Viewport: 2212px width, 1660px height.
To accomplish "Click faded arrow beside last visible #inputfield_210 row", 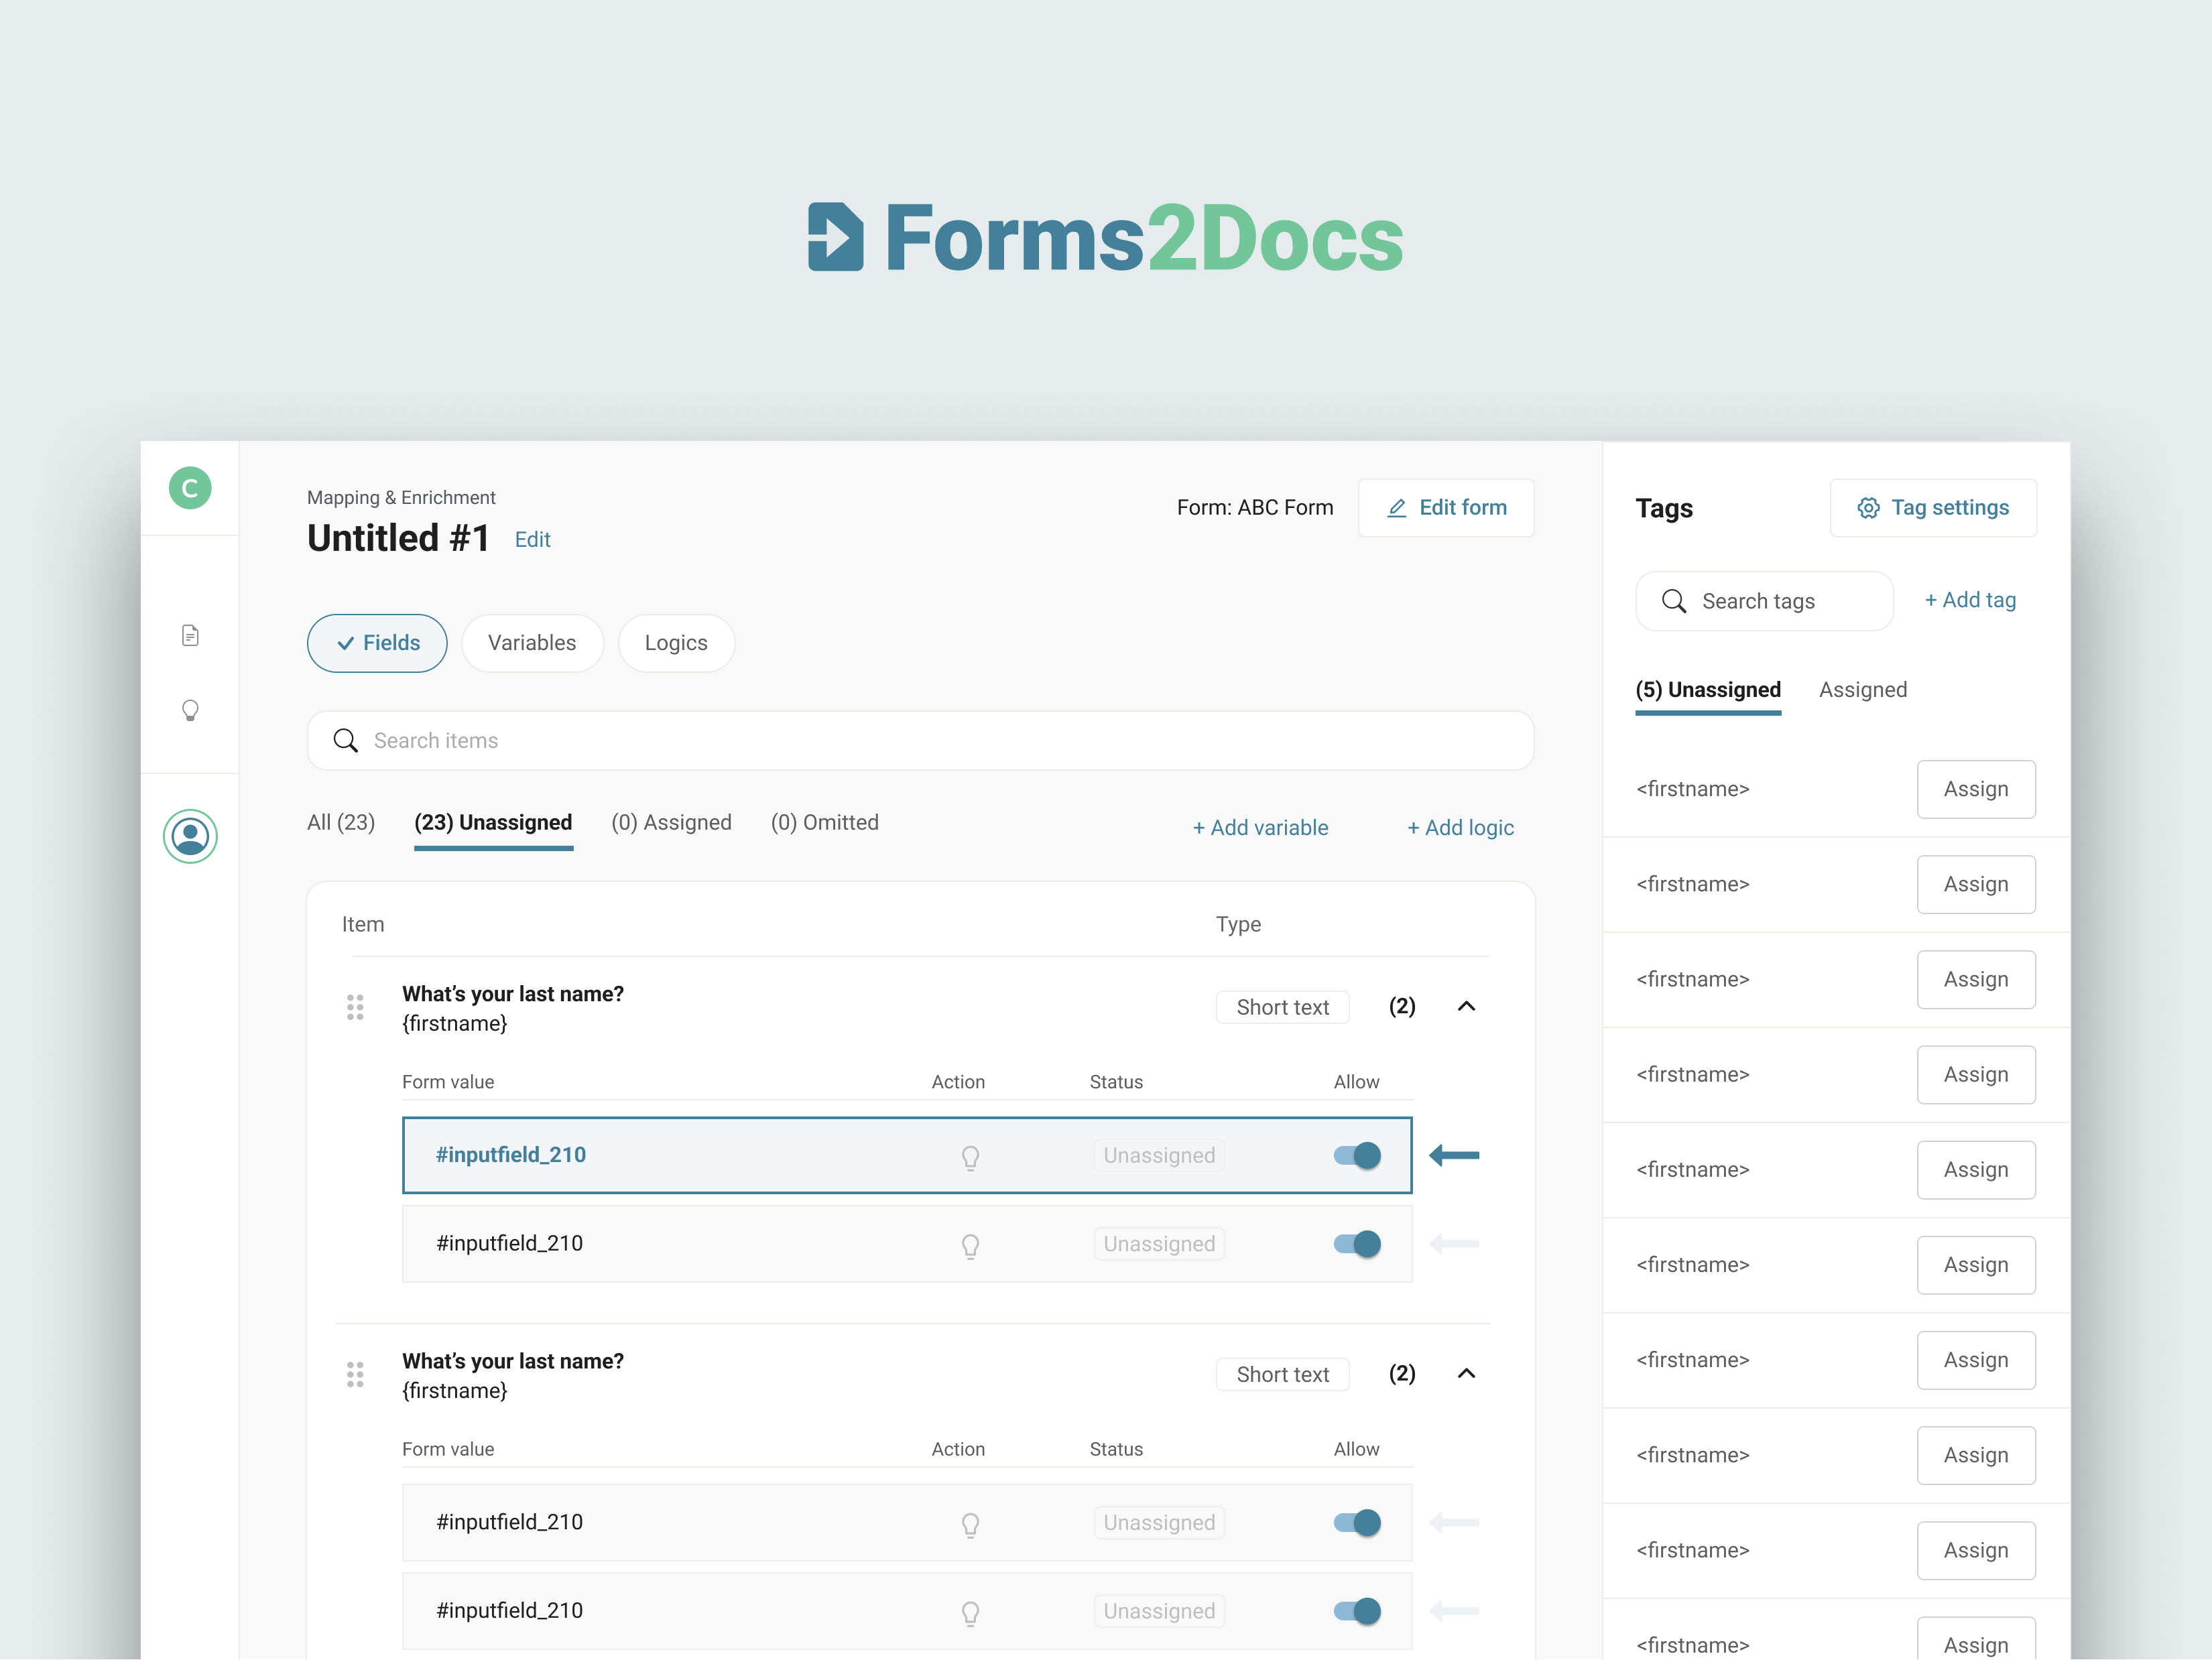I will click(1454, 1611).
